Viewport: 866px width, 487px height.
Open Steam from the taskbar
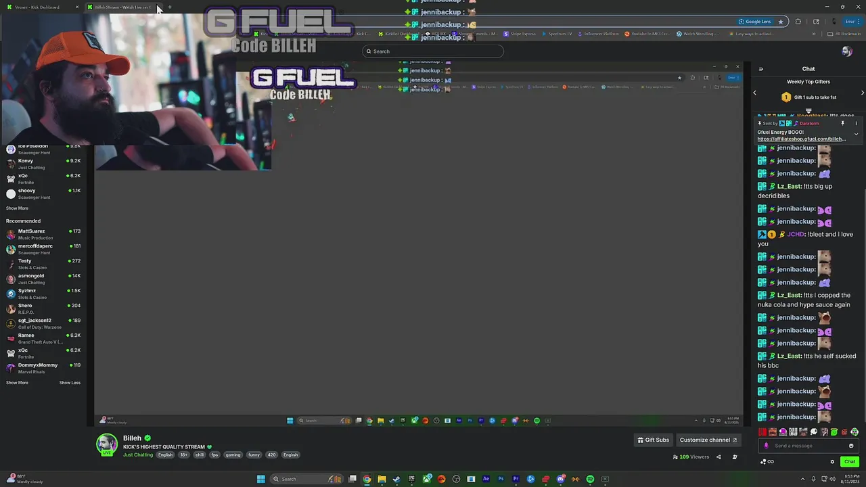(396, 479)
